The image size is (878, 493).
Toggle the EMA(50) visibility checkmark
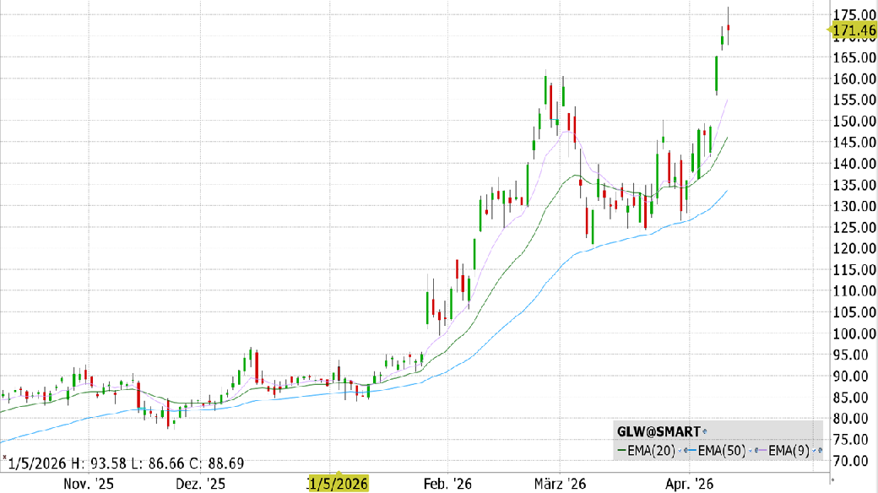coord(751,451)
